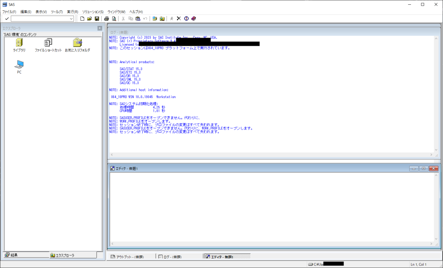The width and height of the screenshot is (443, 268).
Task: Click the Break exclamation icon
Action: [x=186, y=19]
